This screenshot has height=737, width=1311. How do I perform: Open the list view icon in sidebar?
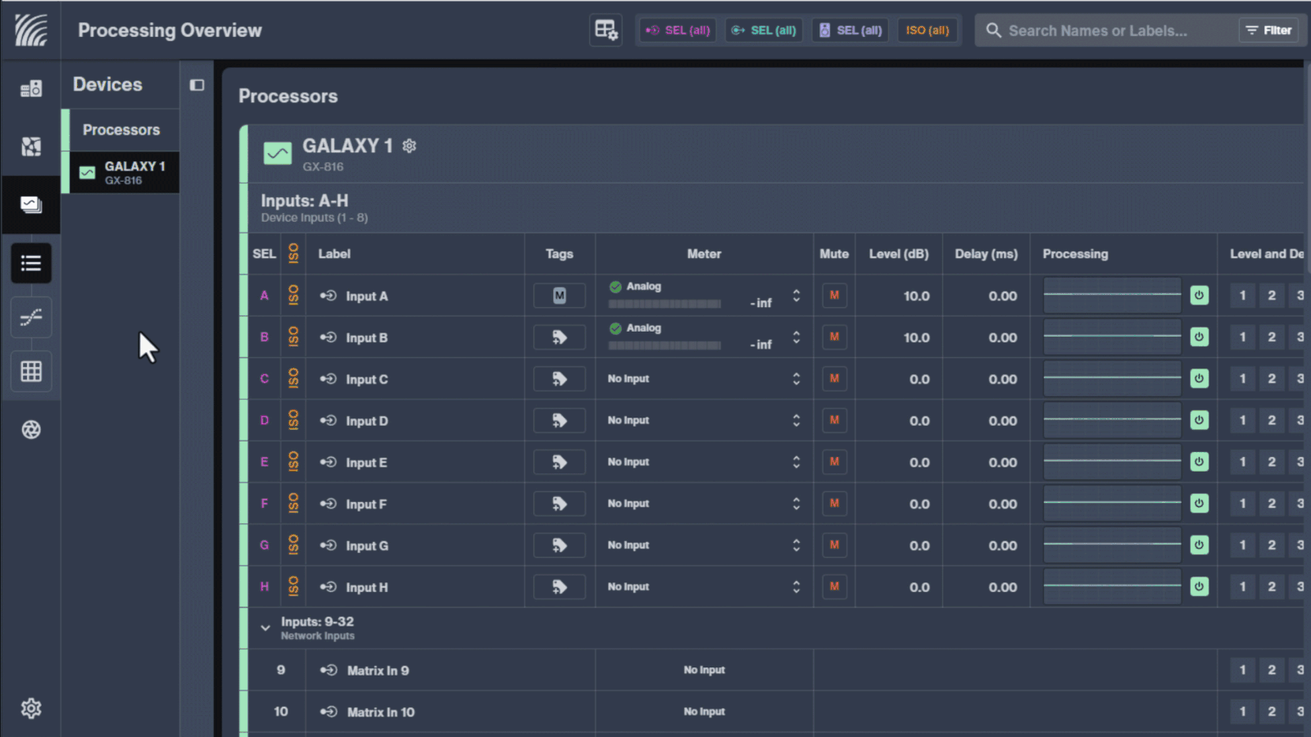(31, 263)
